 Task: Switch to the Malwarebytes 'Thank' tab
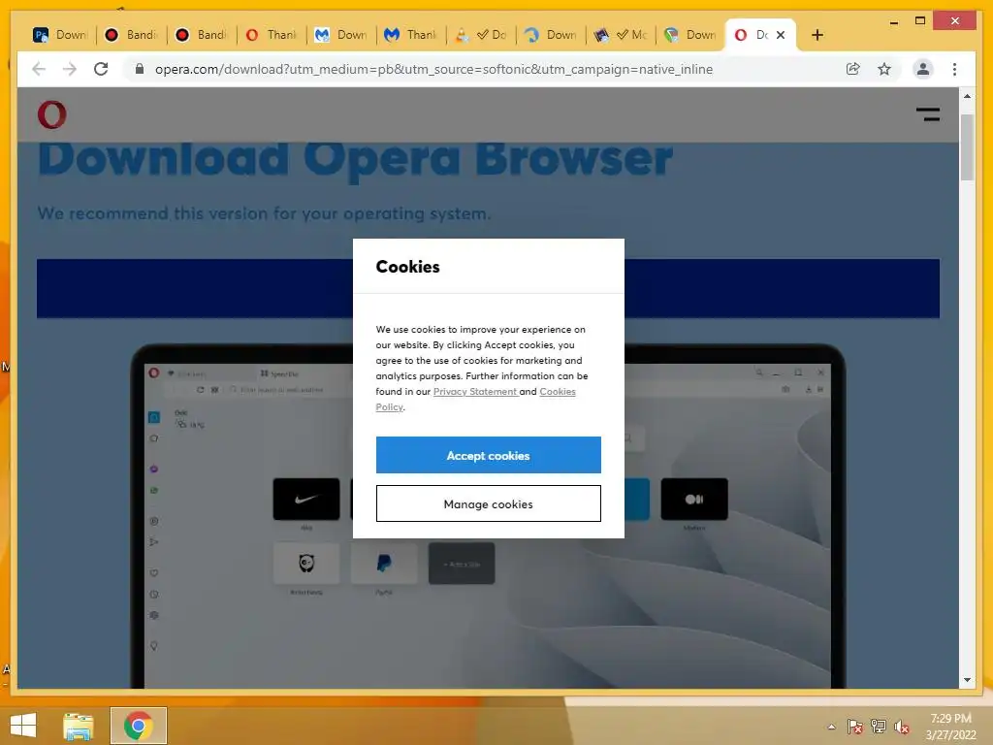pos(411,35)
